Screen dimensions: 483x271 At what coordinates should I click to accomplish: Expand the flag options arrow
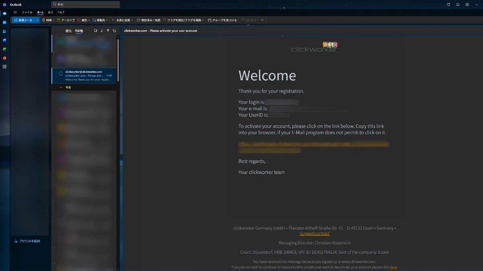pos(203,20)
